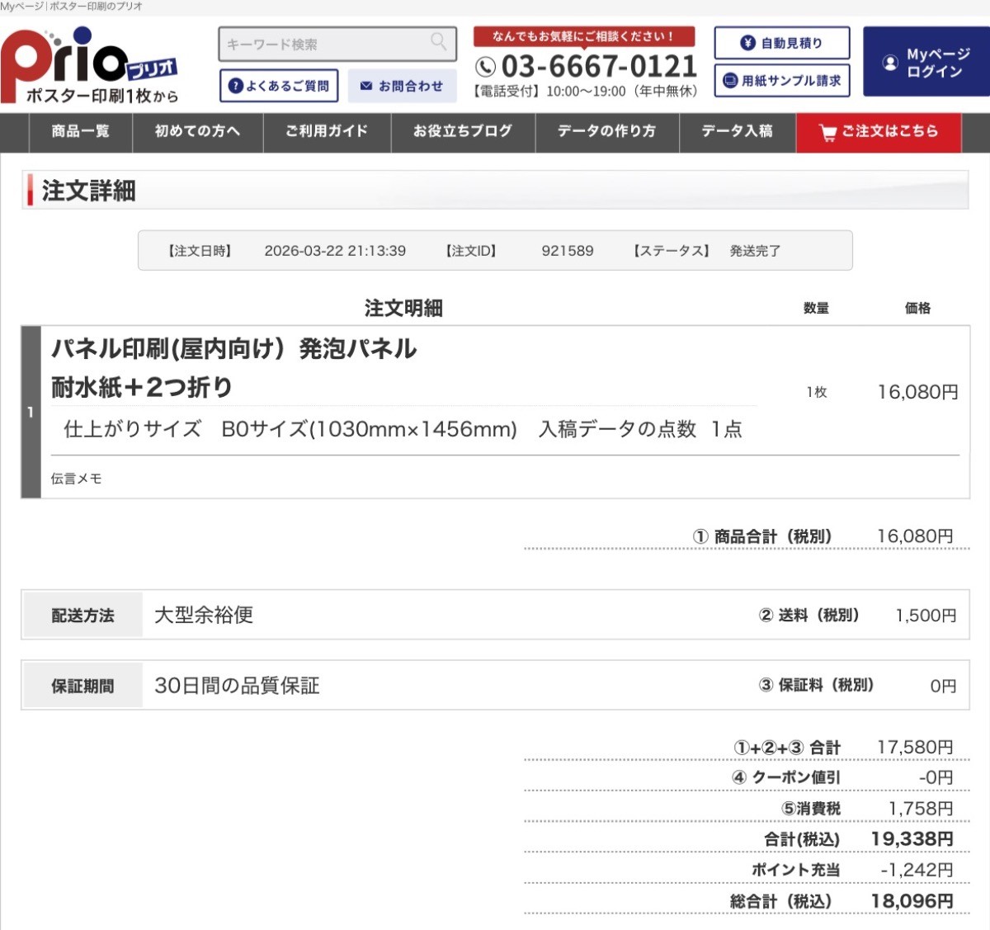Image resolution: width=990 pixels, height=930 pixels.
Task: Click the magnifying glass search icon
Action: pyautogui.click(x=438, y=41)
